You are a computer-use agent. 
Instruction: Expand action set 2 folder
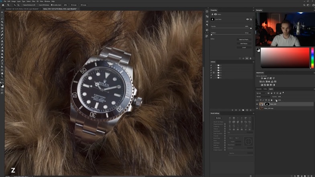click(x=216, y=68)
